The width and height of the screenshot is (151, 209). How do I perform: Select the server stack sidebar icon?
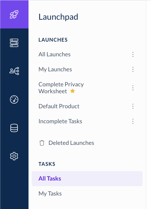[x=14, y=43]
